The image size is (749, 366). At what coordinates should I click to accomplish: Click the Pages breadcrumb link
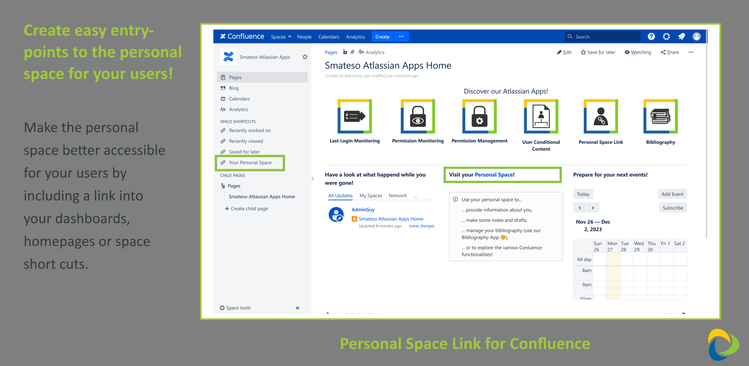[331, 52]
